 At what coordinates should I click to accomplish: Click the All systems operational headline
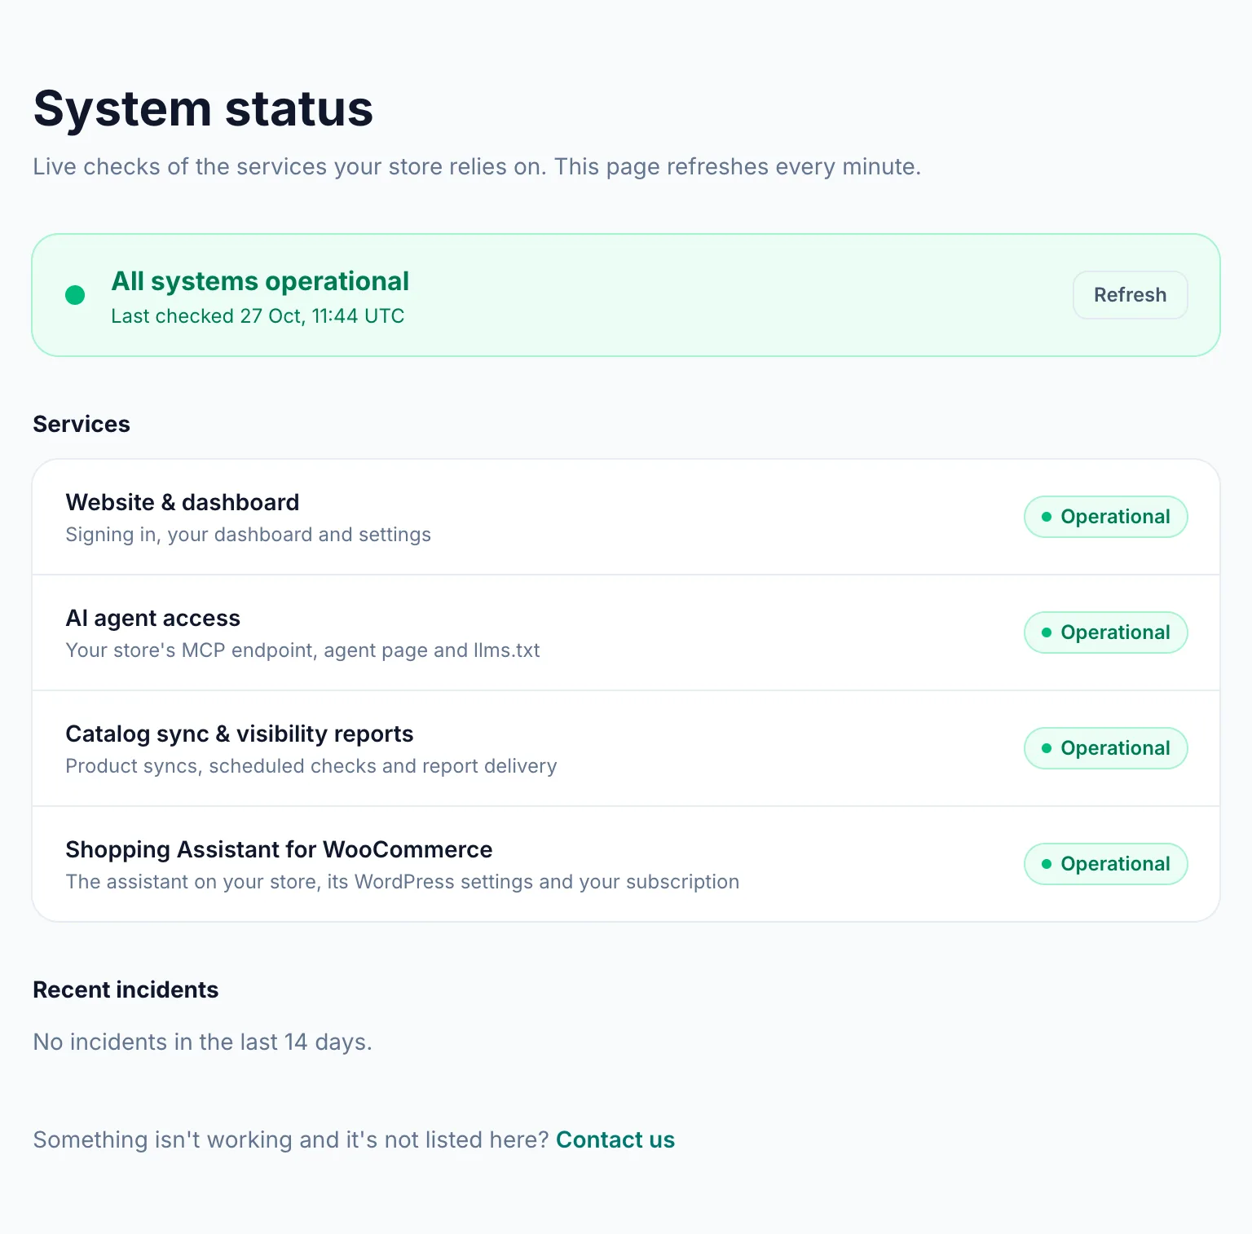click(x=260, y=281)
